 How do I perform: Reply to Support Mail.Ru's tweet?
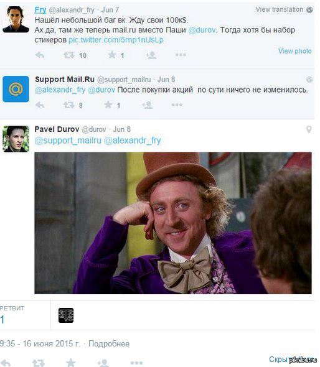click(x=40, y=105)
